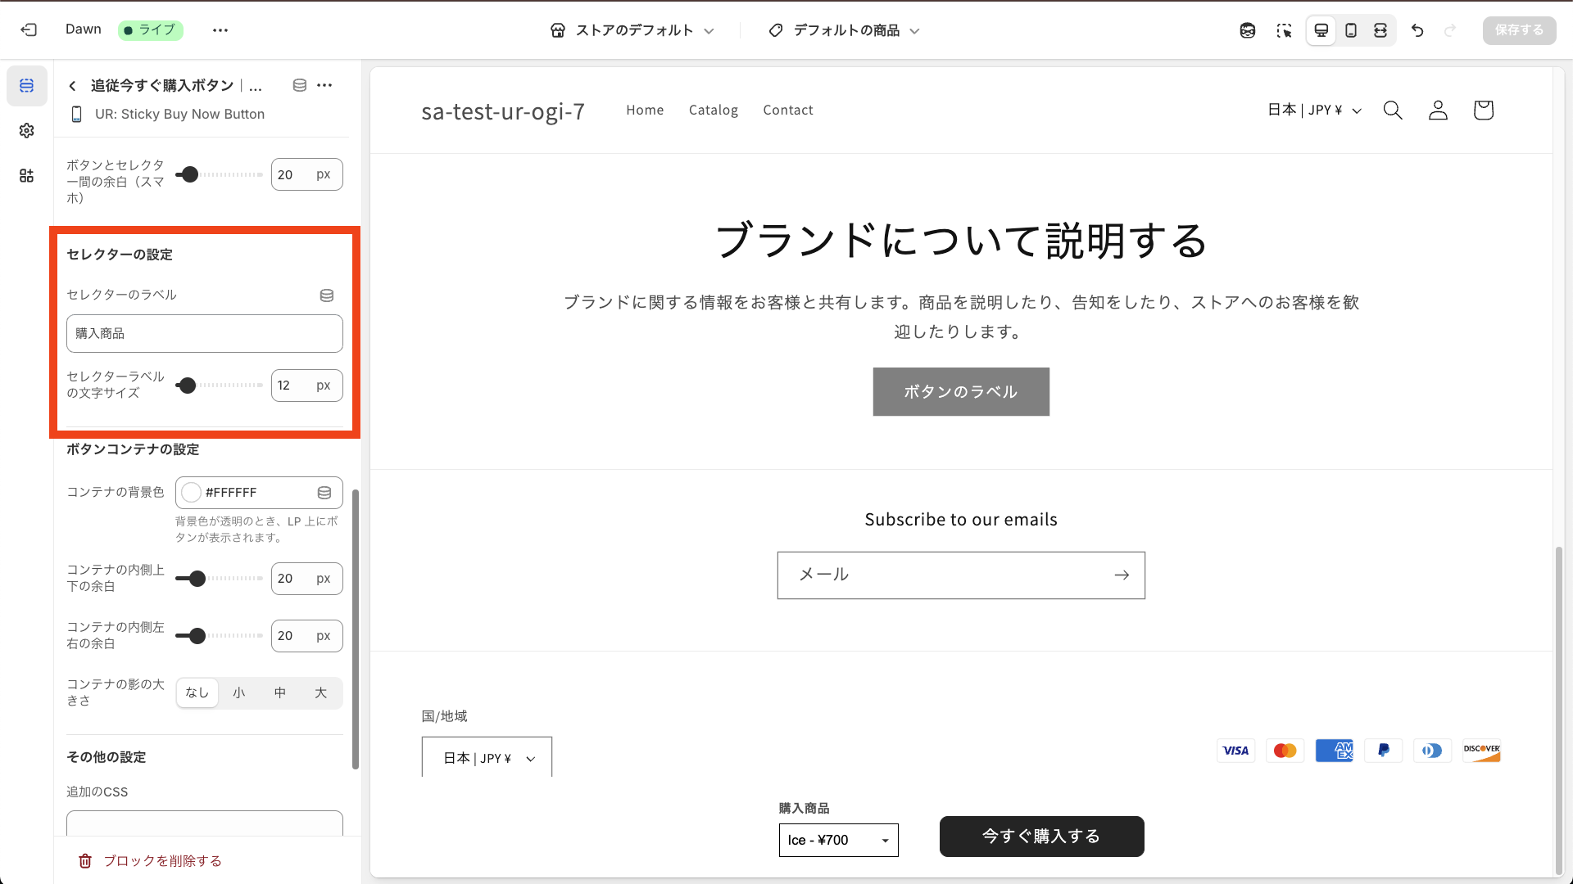Select 中 for コンテナの影の大きさ
The image size is (1573, 884).
click(279, 692)
